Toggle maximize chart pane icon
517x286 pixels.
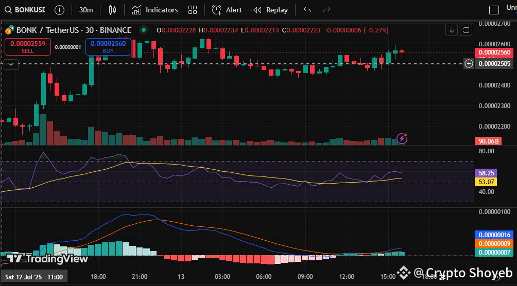coord(466,30)
